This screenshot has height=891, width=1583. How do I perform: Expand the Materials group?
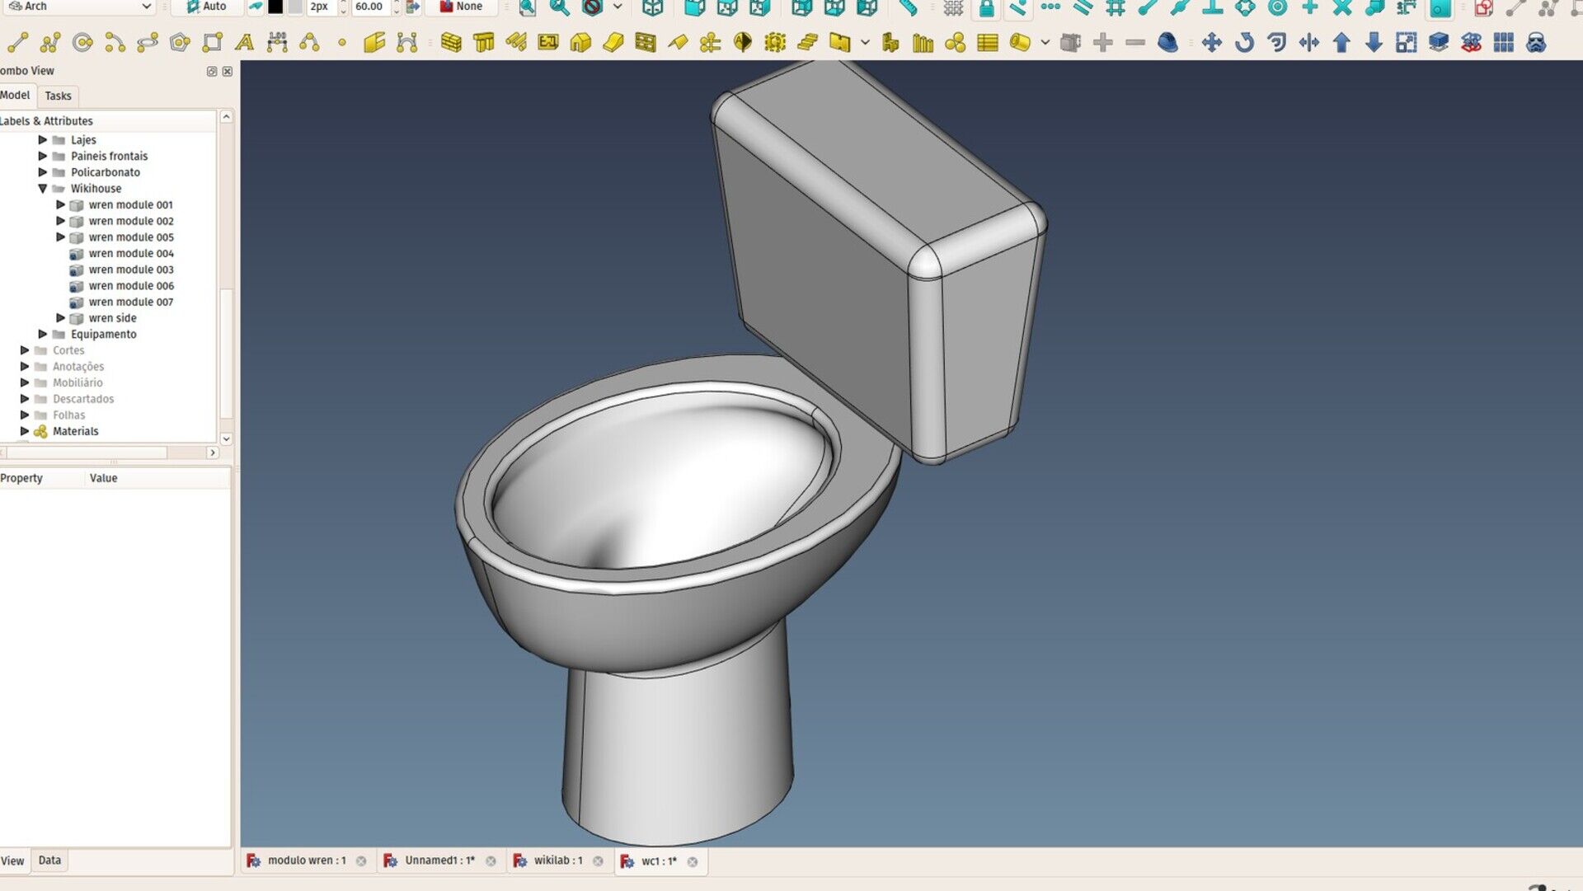tap(25, 431)
